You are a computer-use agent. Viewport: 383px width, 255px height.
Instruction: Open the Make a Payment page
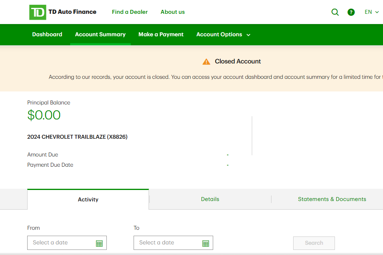[x=161, y=34]
